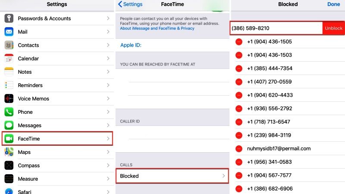Select the FaceTime settings row

click(x=57, y=138)
